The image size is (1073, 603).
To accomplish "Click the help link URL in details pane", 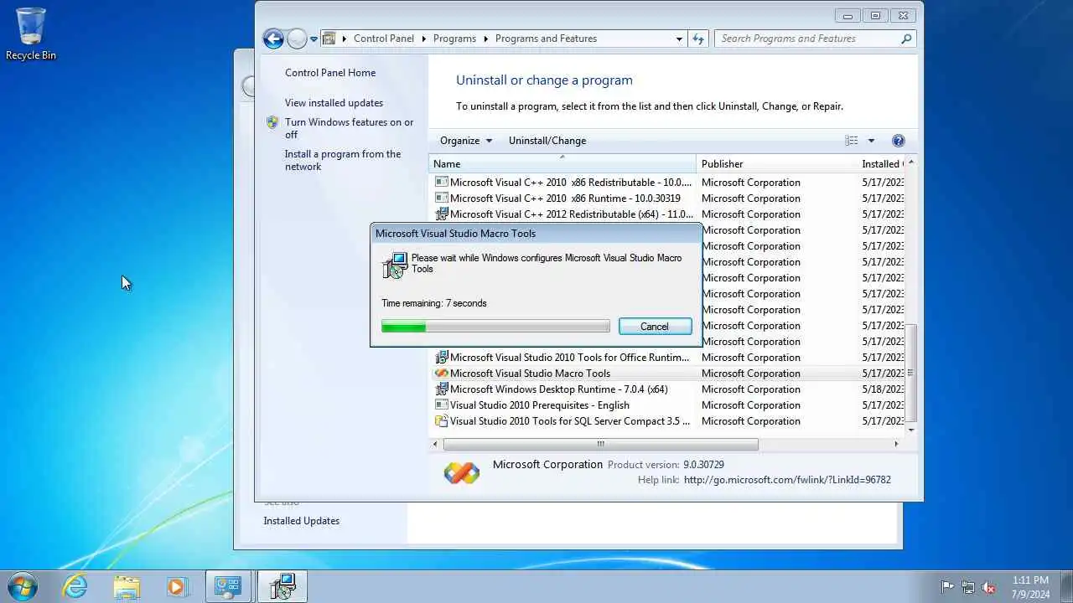I will coord(787,480).
